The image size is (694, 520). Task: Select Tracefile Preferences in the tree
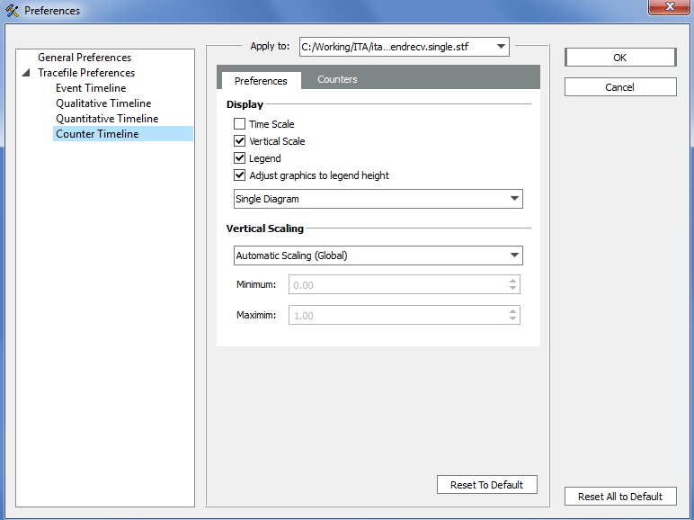coord(86,73)
